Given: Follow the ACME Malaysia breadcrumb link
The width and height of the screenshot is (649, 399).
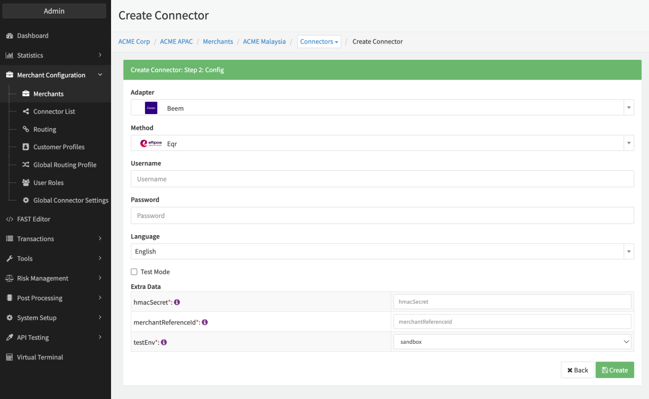Looking at the screenshot, I should click(264, 42).
